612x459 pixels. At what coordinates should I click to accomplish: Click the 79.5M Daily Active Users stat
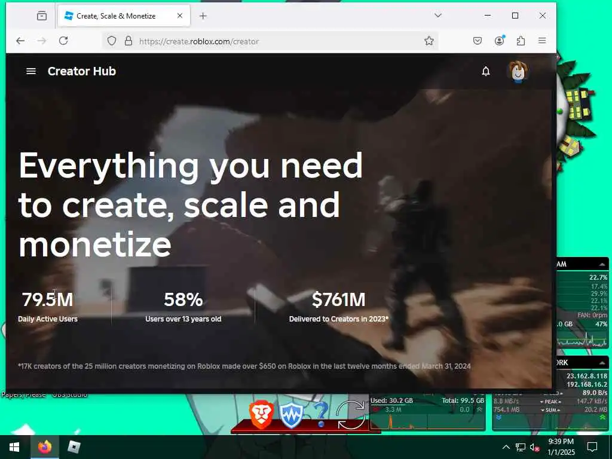click(48, 307)
